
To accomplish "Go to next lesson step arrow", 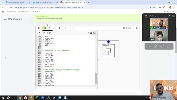I will 170,55.
